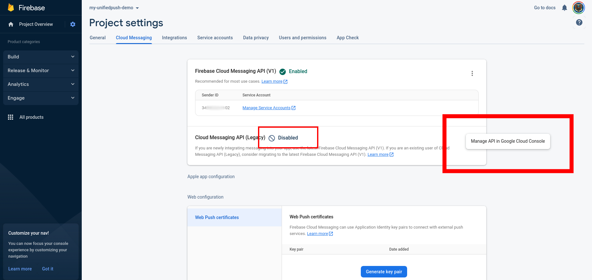592x280 pixels.
Task: Click the Project settings page title
Action: (x=126, y=23)
